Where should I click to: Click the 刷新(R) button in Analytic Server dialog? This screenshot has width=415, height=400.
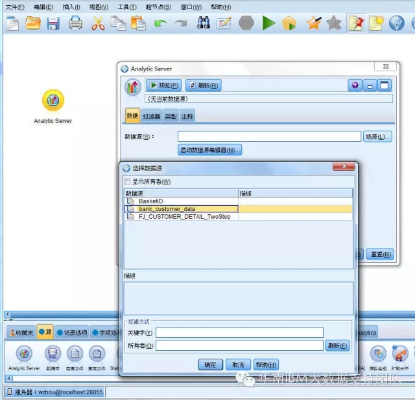click(x=204, y=85)
